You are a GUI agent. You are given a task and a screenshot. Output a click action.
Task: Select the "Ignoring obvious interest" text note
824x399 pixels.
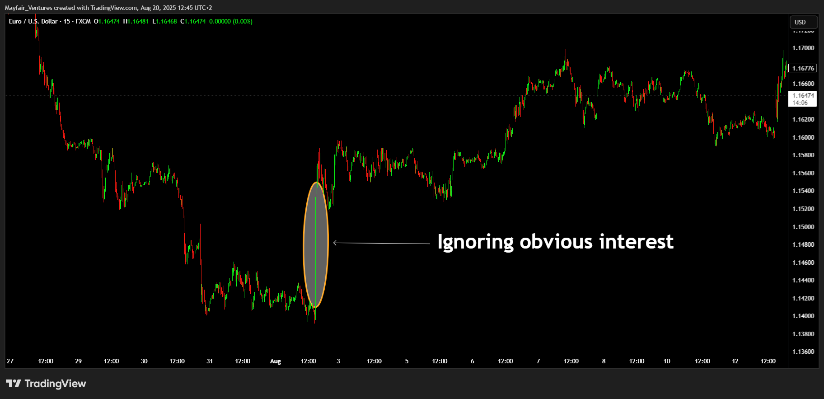tap(556, 242)
